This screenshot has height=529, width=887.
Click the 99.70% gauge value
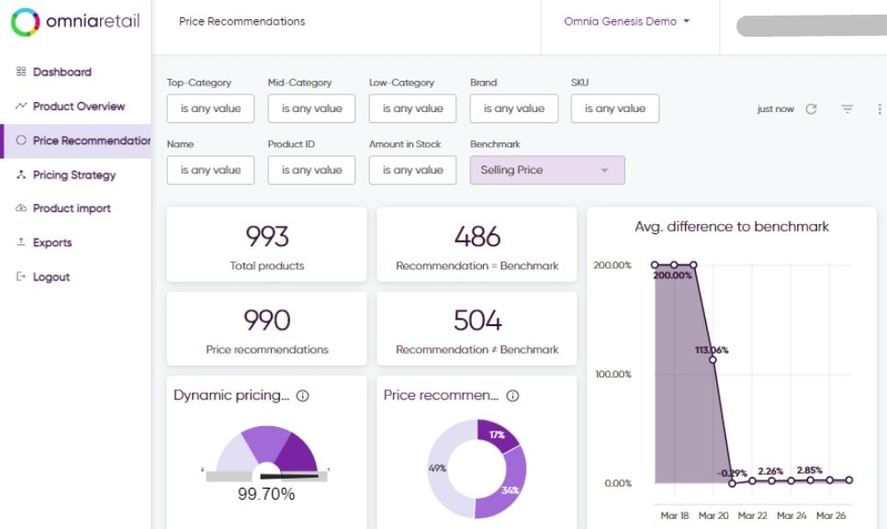point(266,494)
